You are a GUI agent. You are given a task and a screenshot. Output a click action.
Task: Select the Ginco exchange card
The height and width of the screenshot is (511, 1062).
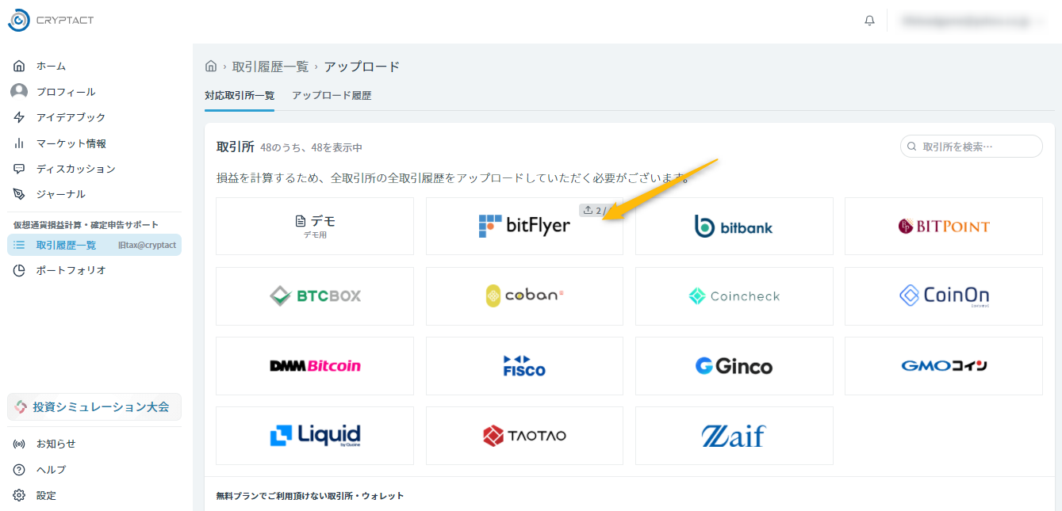pos(734,366)
